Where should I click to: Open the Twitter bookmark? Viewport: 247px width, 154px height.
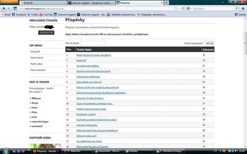33,14
